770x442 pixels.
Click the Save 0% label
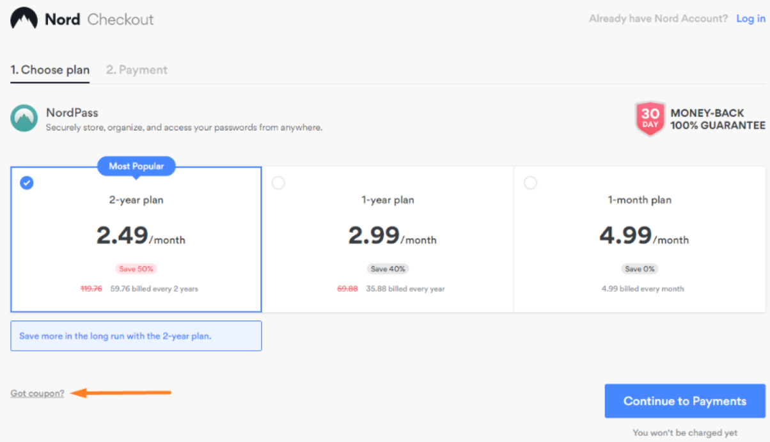point(640,269)
